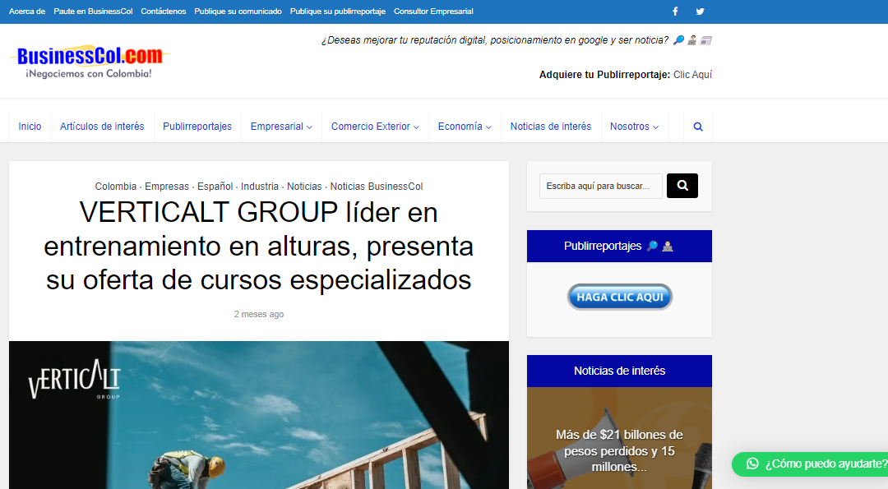Open WhatsApp chat '¿Cómo puedo ayudarte?'

coord(811,464)
